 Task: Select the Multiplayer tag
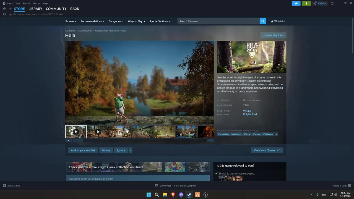[x=236, y=134]
